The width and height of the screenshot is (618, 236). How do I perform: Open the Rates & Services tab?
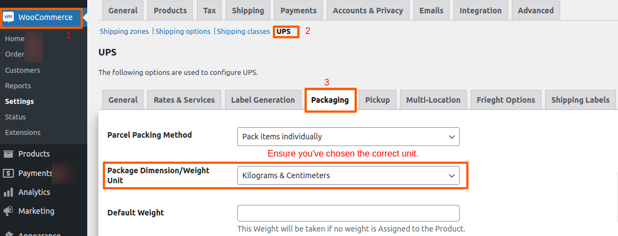coord(184,101)
